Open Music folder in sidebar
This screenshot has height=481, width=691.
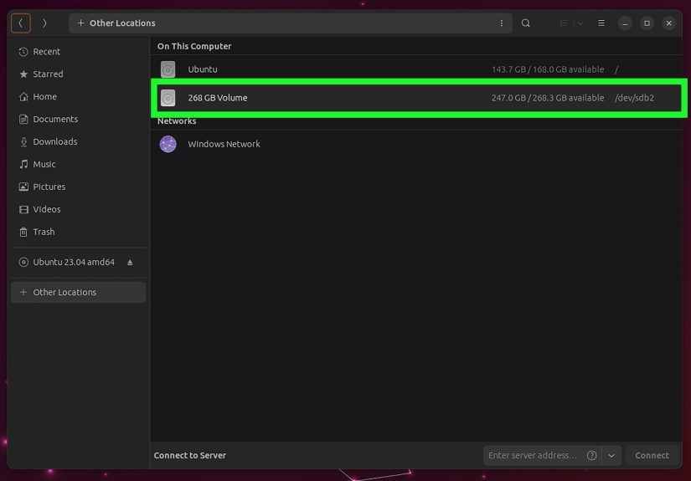(79, 164)
